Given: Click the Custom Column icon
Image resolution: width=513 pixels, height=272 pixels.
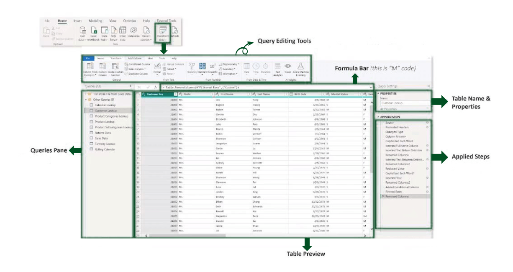Looking at the screenshot, I should coord(103,66).
